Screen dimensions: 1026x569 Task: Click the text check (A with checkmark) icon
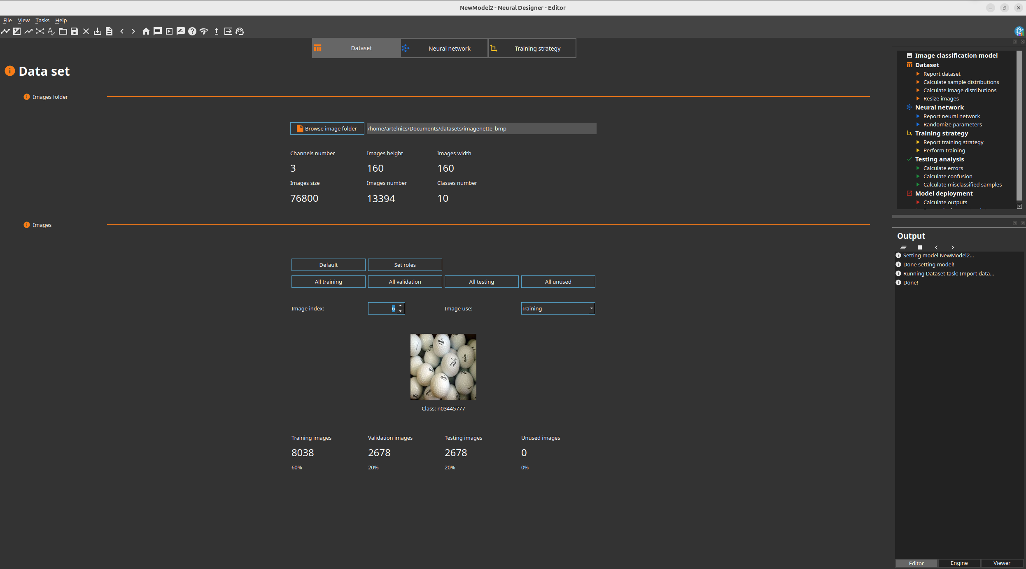[x=51, y=31]
